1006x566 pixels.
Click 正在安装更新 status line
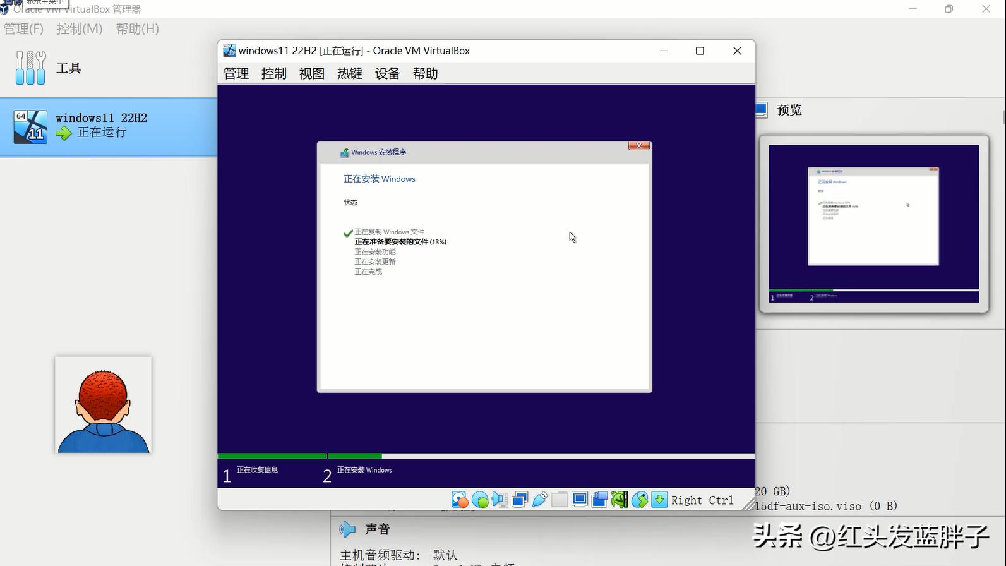[374, 262]
